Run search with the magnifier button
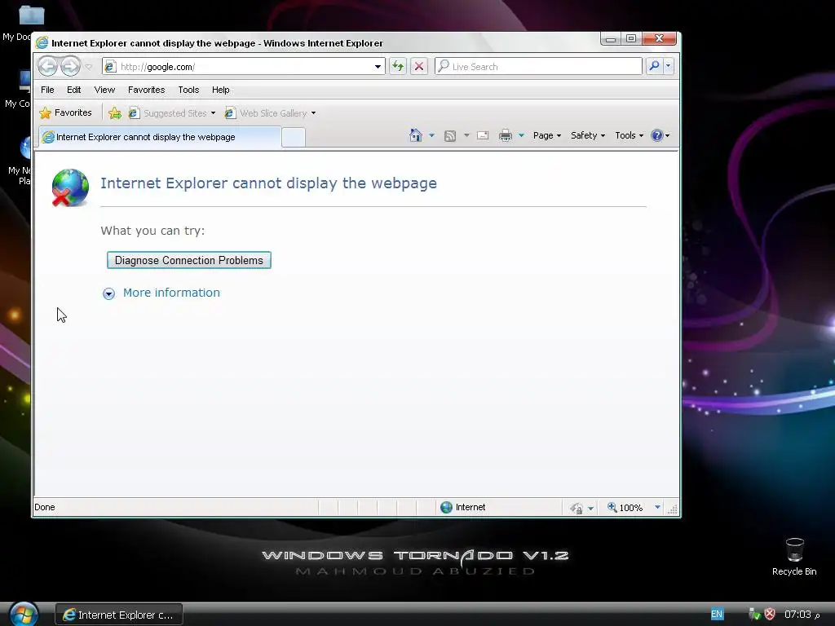This screenshot has height=626, width=835. tap(654, 66)
